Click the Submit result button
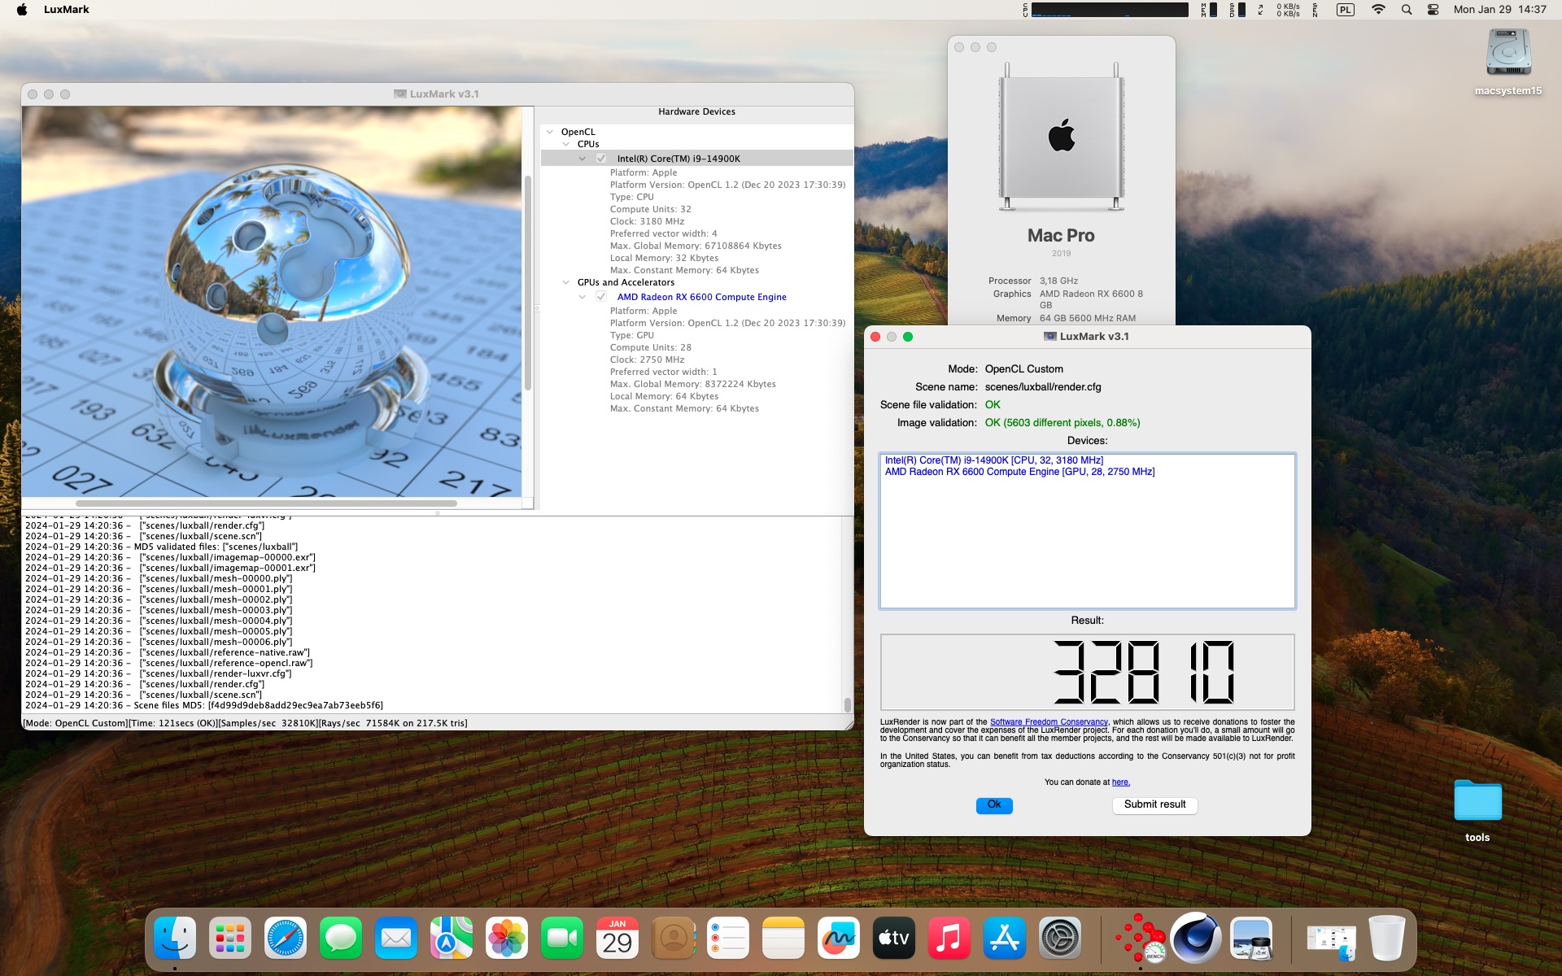This screenshot has width=1562, height=976. coord(1154,804)
